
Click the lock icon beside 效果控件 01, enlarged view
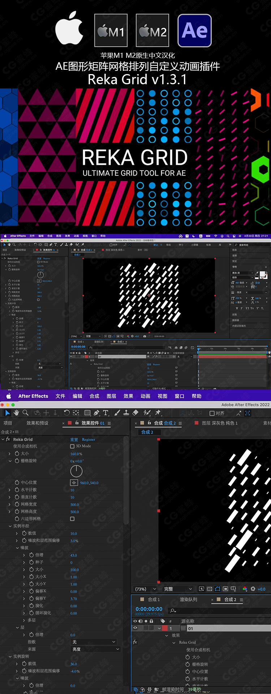point(77,423)
